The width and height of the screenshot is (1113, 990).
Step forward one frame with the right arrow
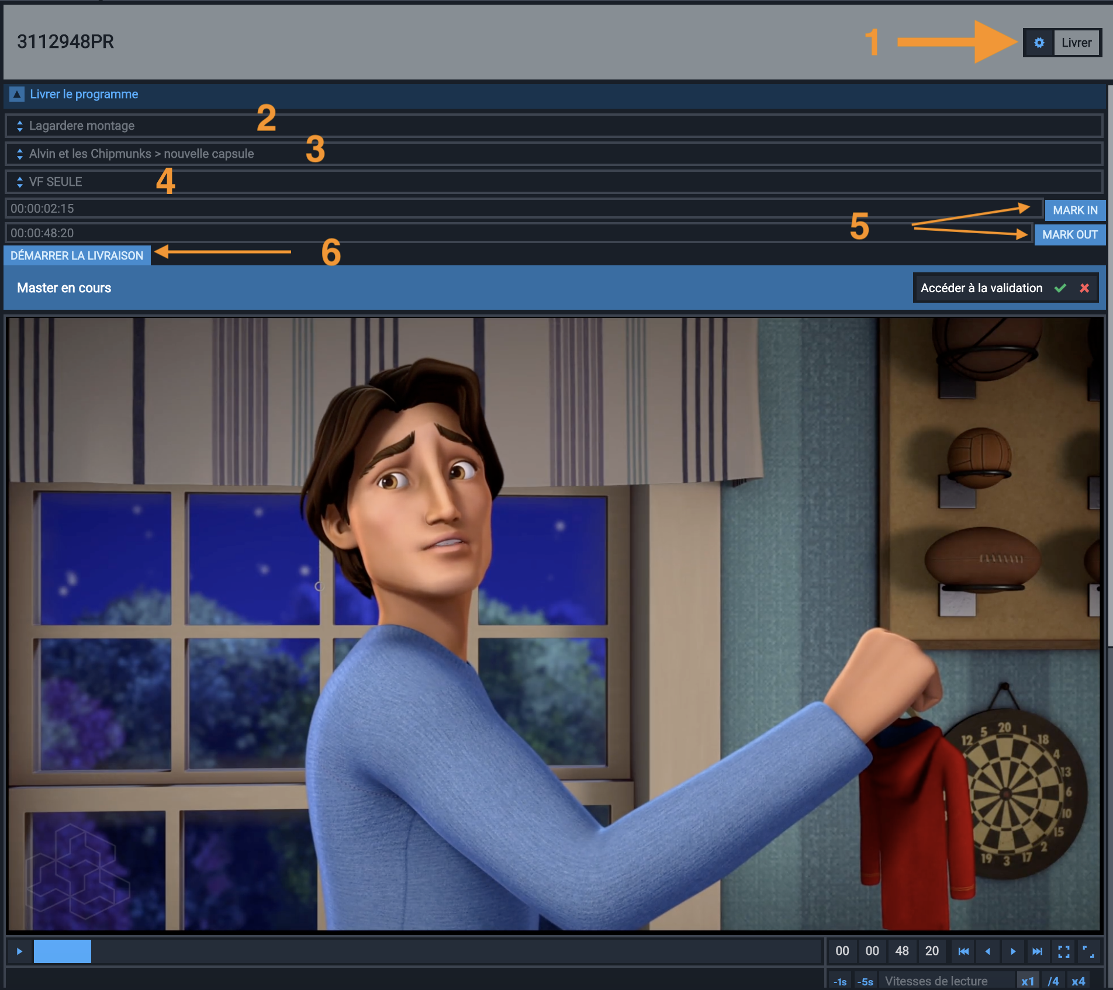pos(1013,951)
